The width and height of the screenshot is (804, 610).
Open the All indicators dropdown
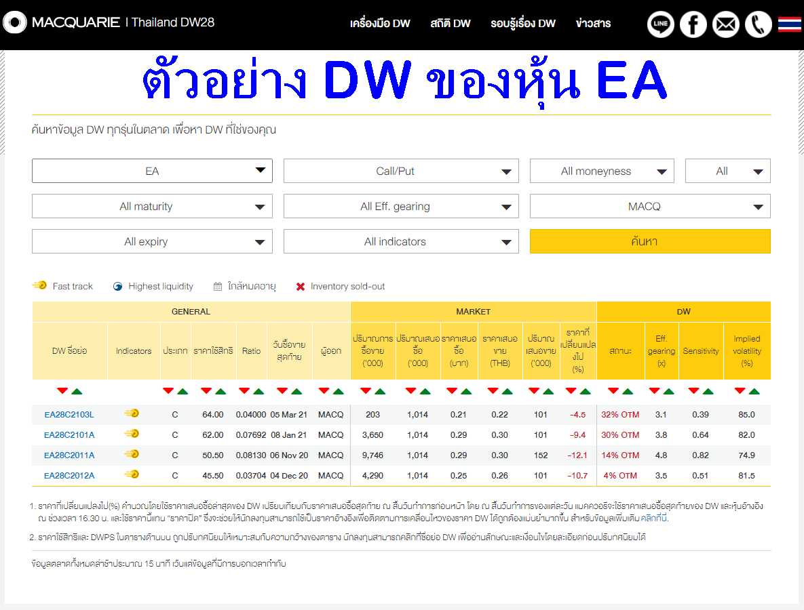pos(401,241)
